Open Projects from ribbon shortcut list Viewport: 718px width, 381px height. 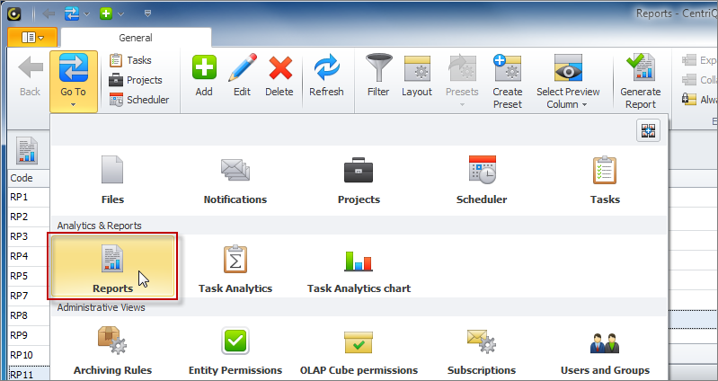coord(136,80)
